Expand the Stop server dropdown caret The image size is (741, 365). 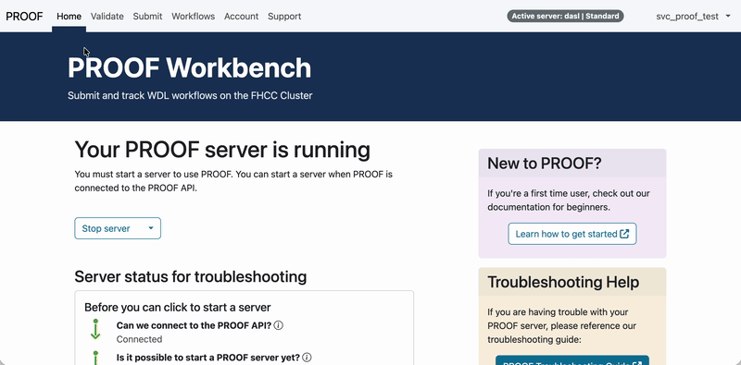151,228
